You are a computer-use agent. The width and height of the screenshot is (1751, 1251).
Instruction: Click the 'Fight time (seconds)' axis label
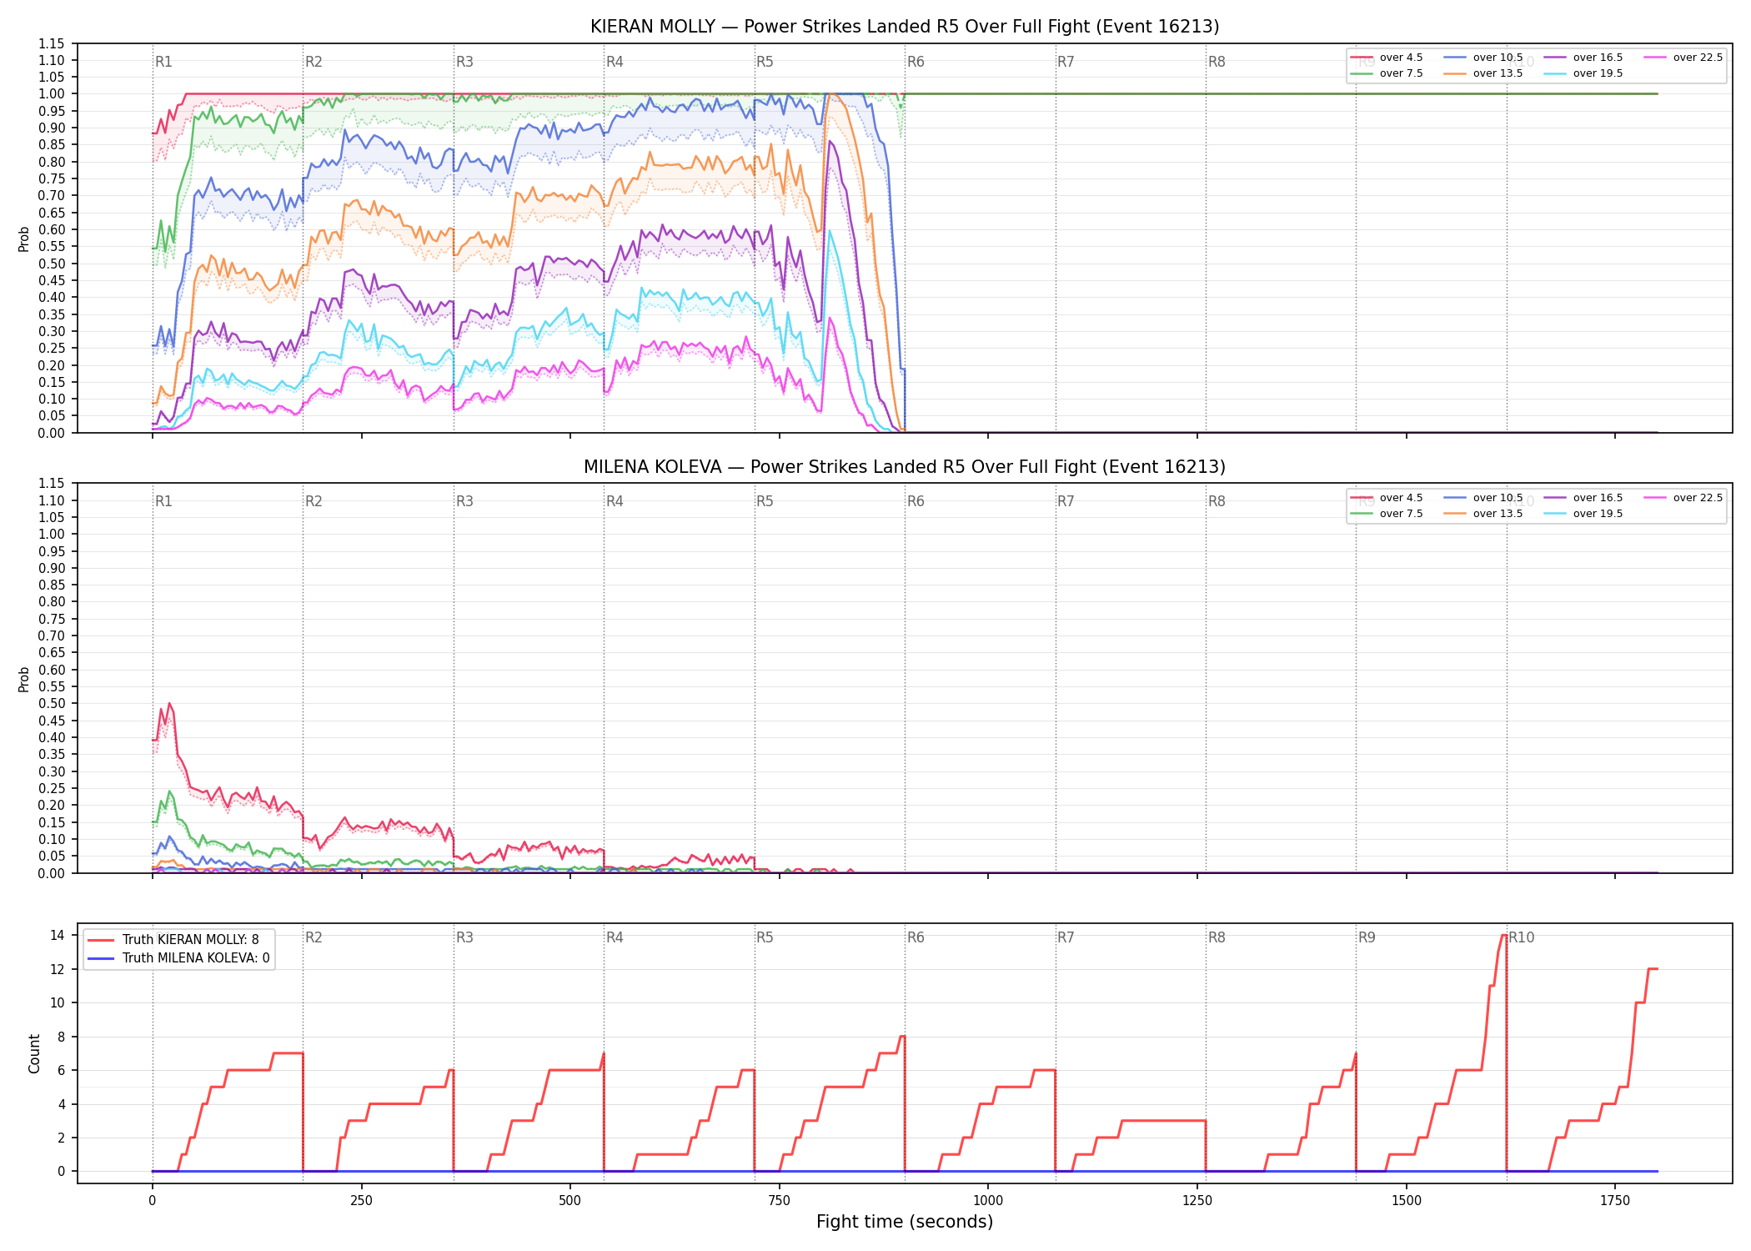(x=905, y=1222)
